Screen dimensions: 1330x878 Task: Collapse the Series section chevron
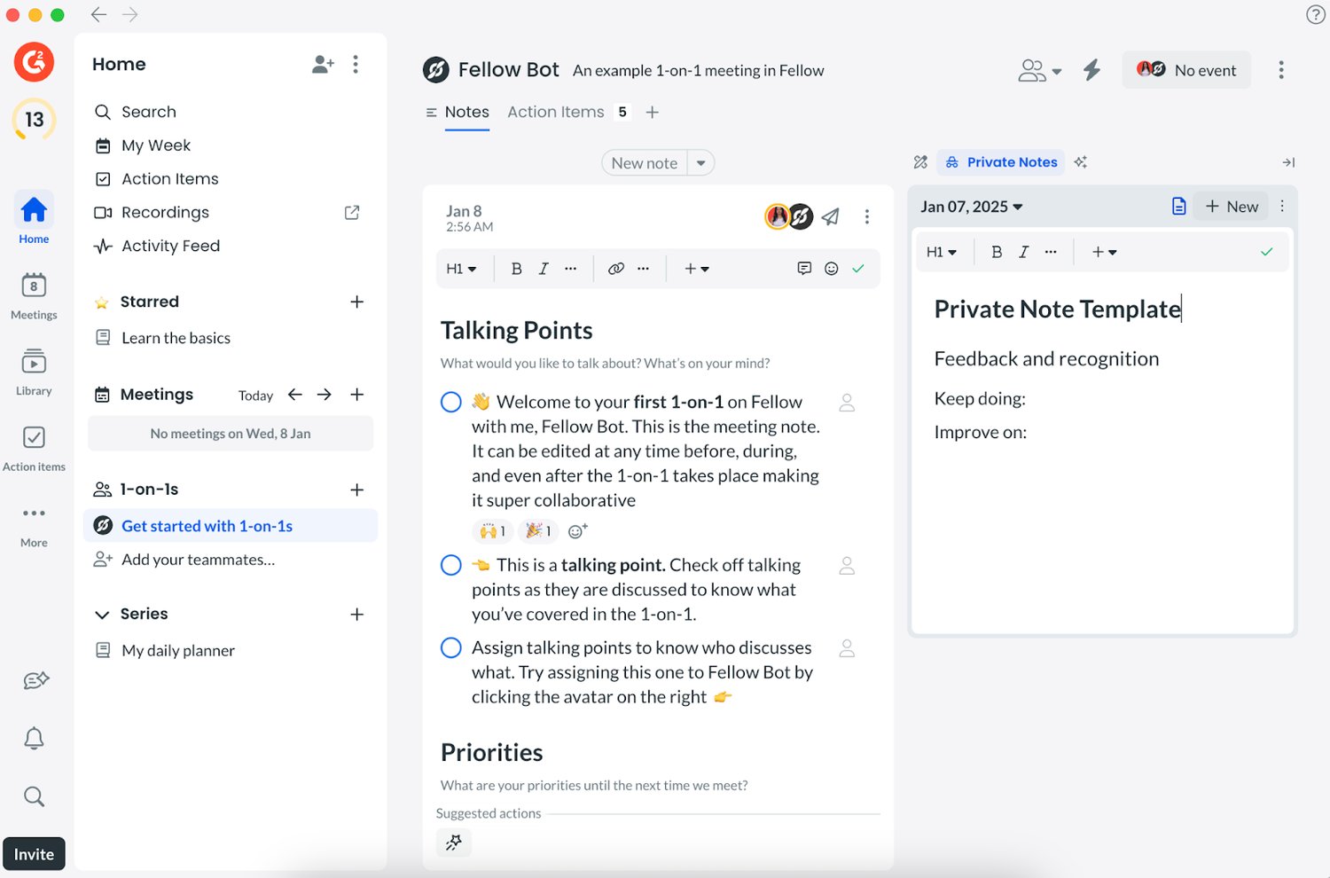point(103,615)
